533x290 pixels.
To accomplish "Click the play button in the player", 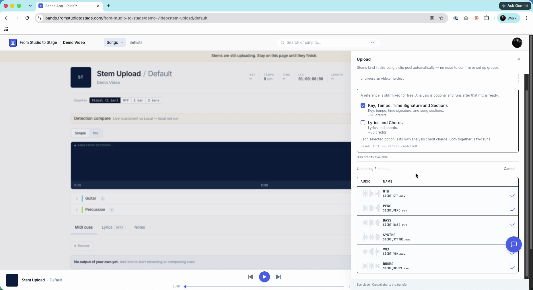I will coord(264,277).
